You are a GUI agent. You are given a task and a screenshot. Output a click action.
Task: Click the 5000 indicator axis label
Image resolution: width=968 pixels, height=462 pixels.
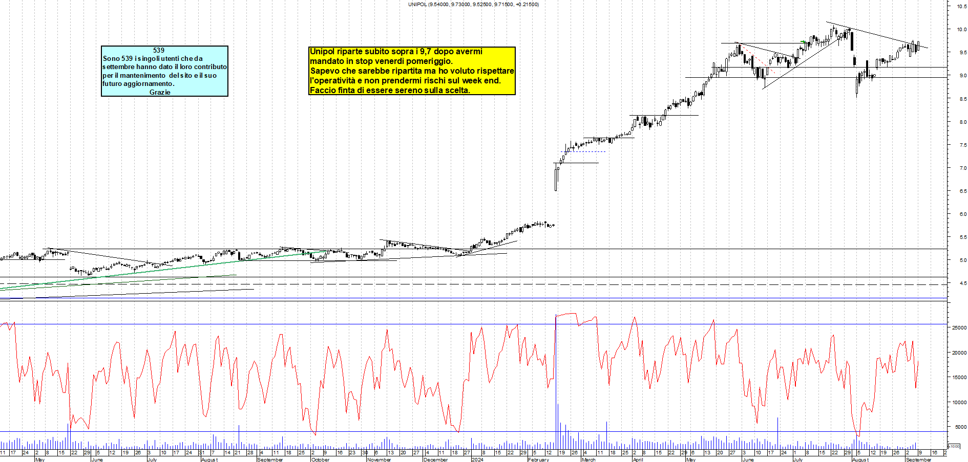[x=961, y=427]
